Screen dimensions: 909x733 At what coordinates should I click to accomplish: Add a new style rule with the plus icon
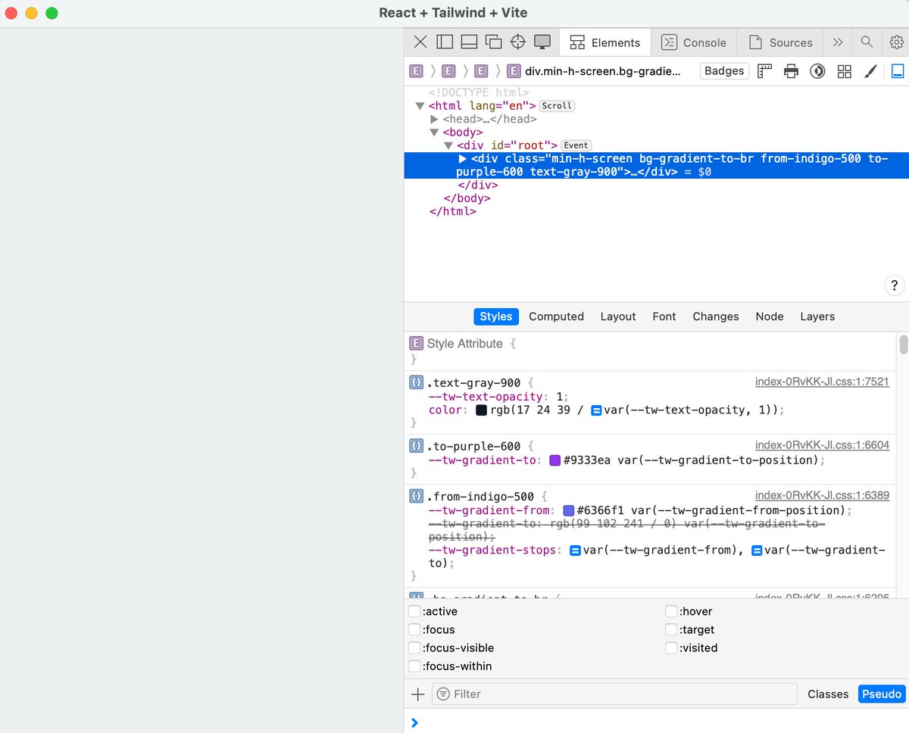[x=417, y=694]
